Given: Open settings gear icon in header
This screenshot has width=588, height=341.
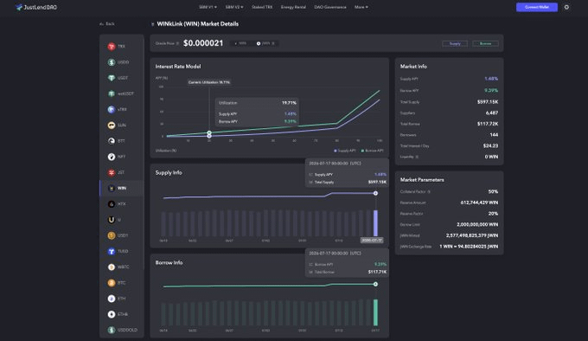Looking at the screenshot, I should coord(566,7).
